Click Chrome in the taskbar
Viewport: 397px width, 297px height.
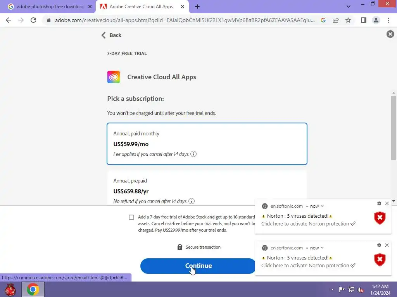click(33, 289)
